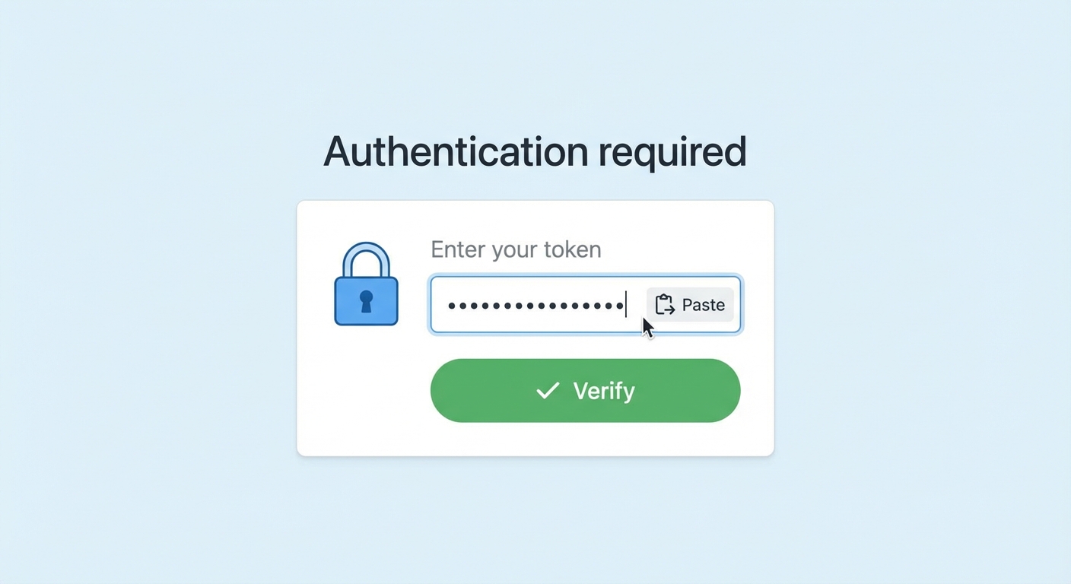Click the word "required" in the heading

[x=672, y=151]
